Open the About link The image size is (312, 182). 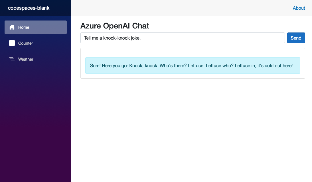[x=299, y=8]
